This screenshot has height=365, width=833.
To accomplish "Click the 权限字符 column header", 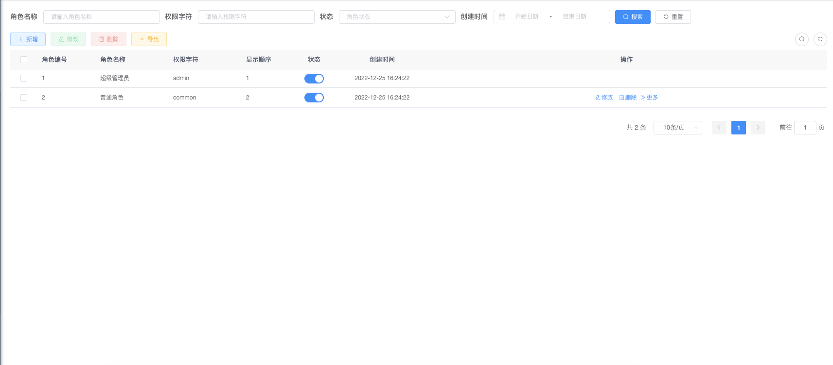I will pyautogui.click(x=186, y=60).
